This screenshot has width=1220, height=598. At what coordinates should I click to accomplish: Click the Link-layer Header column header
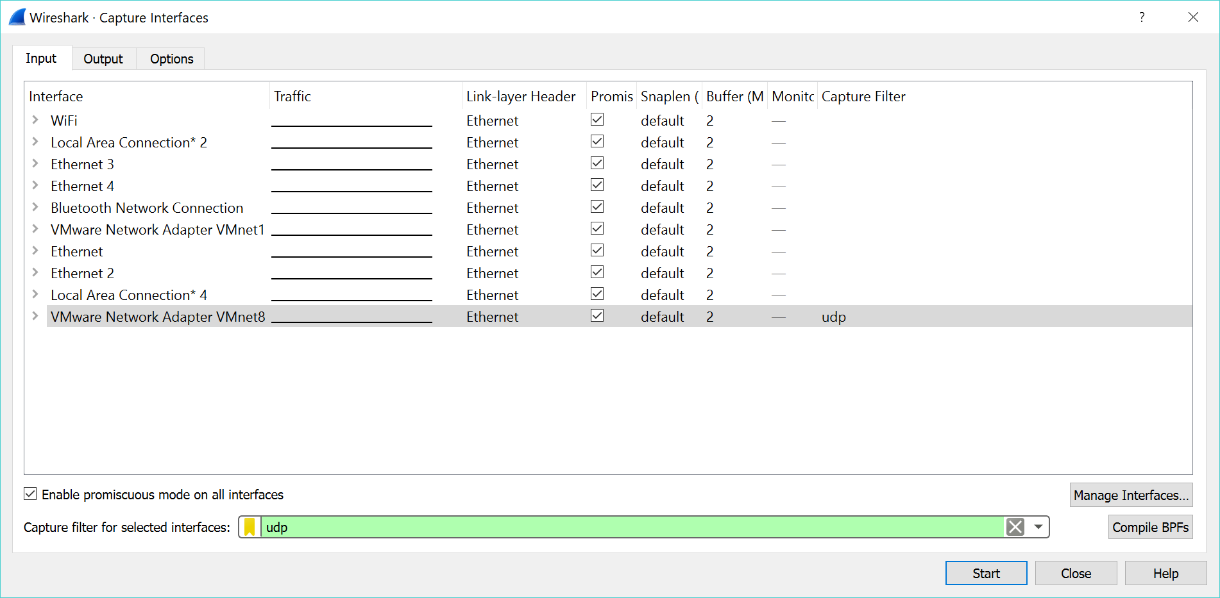click(x=524, y=96)
